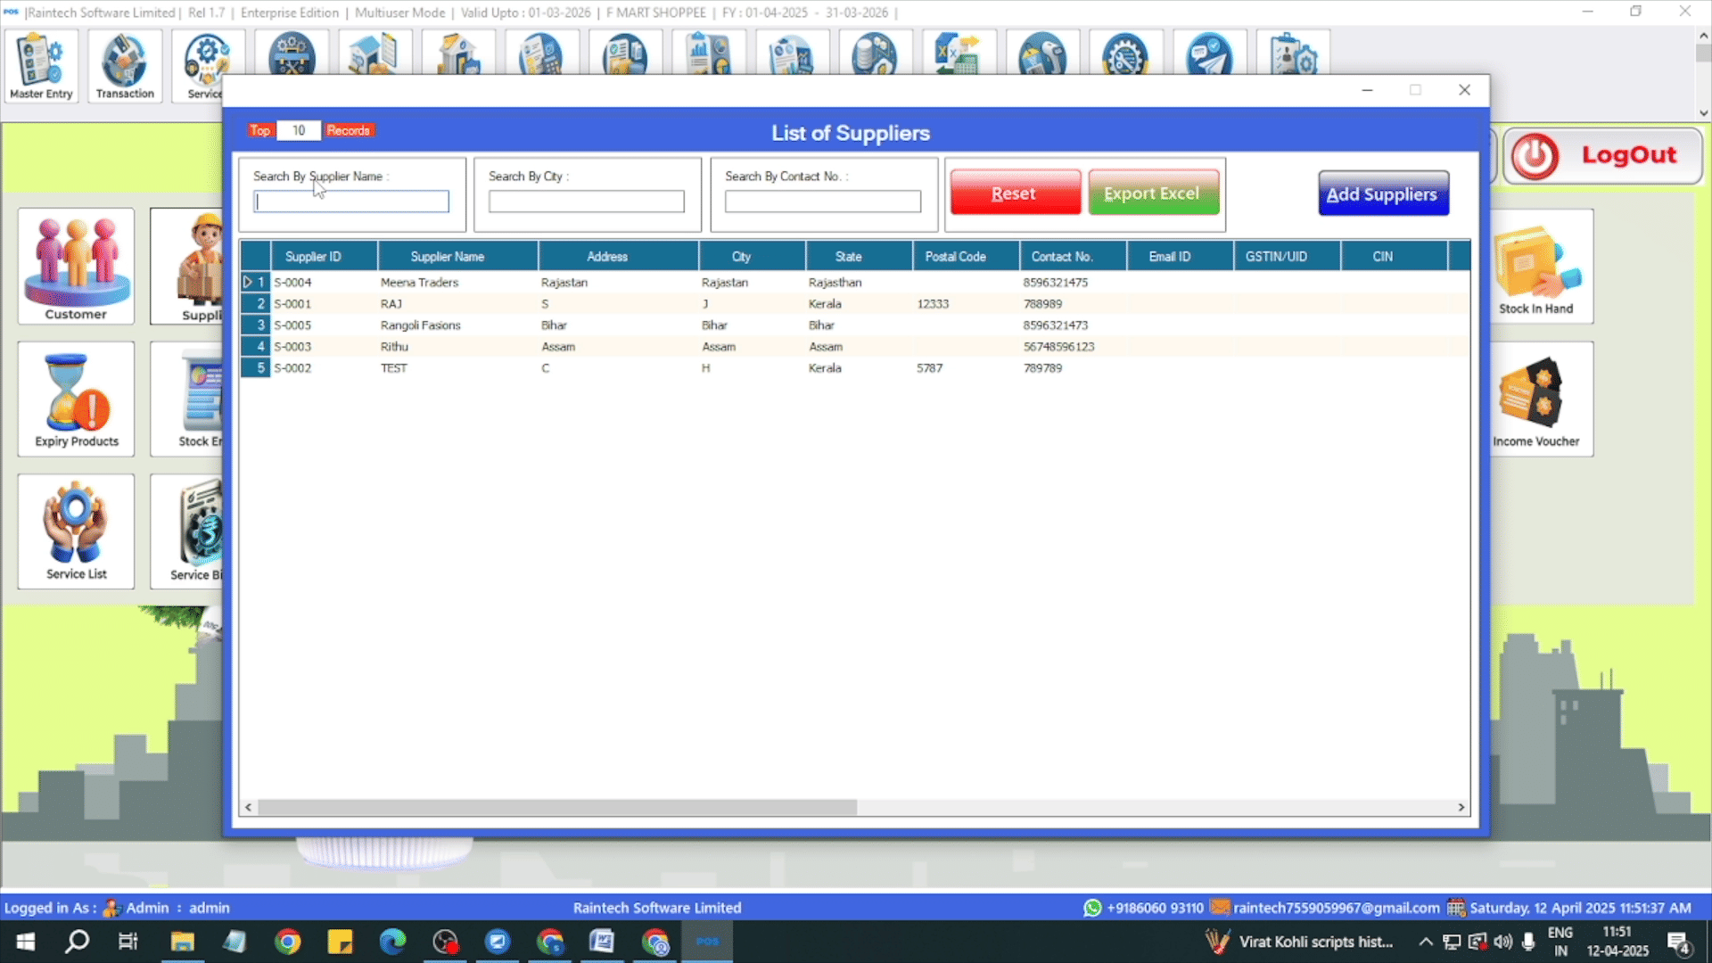Click the Add Suppliers button

click(1382, 193)
